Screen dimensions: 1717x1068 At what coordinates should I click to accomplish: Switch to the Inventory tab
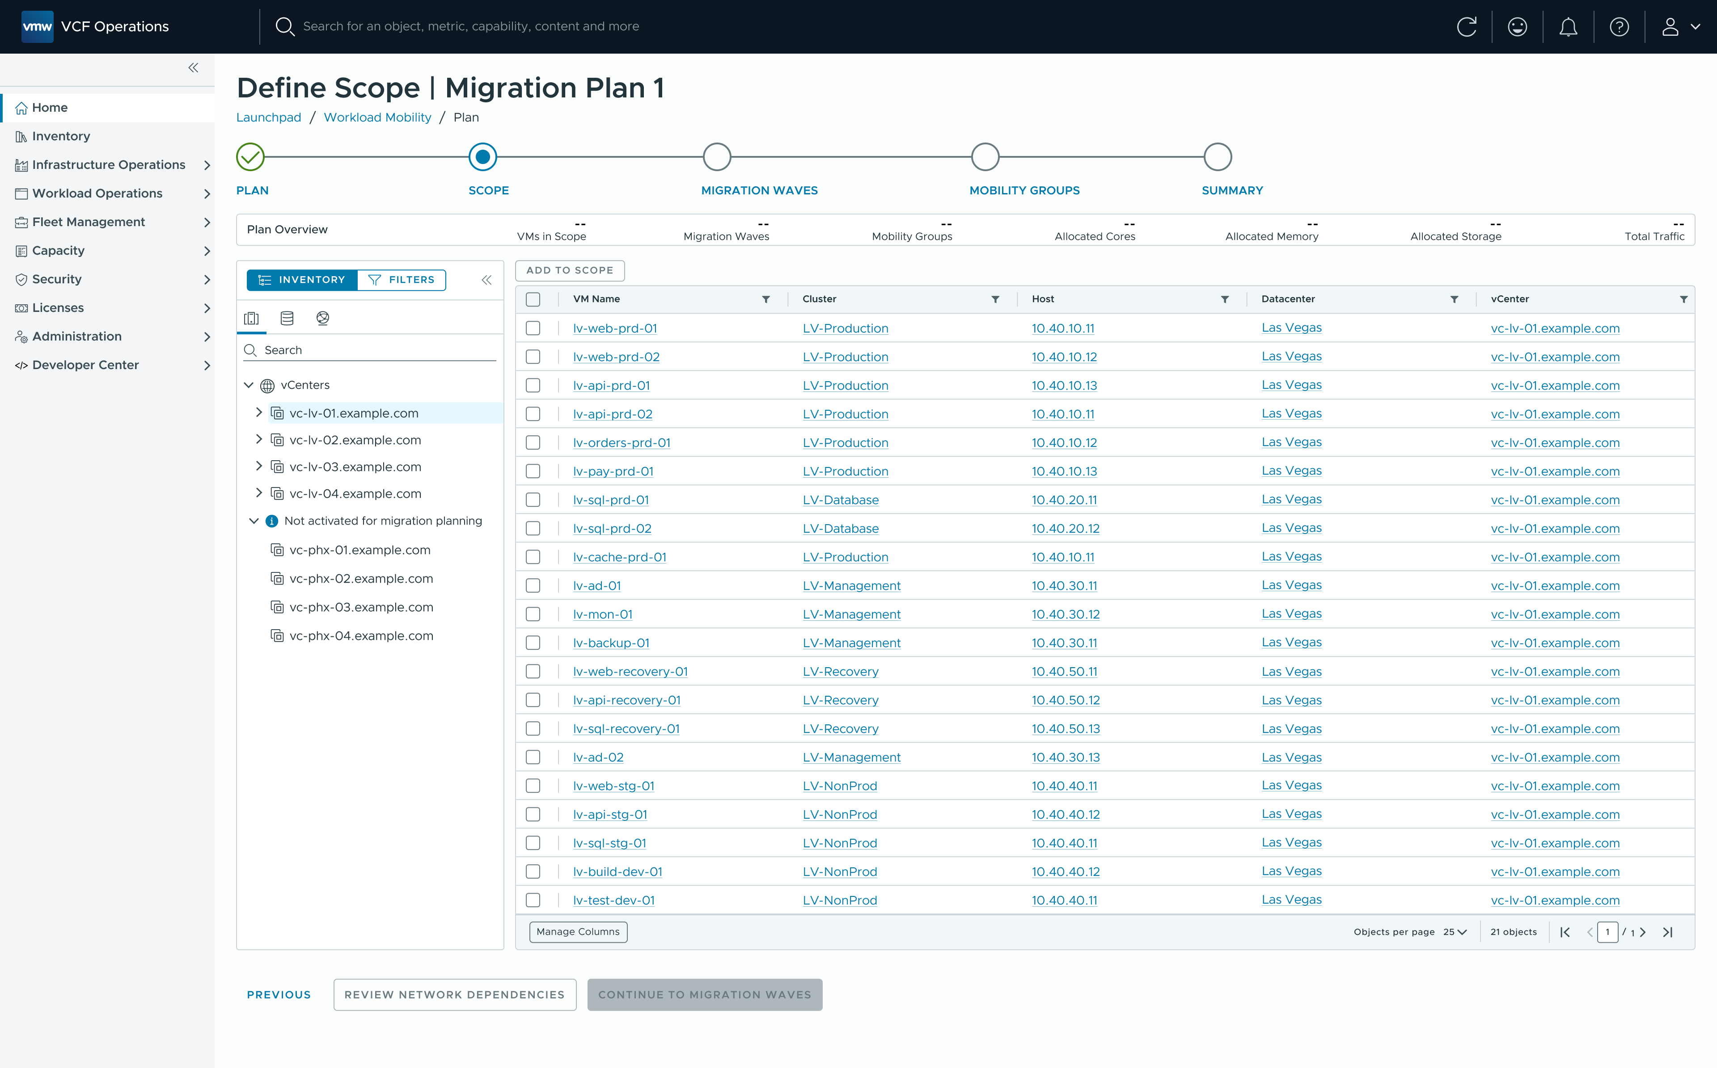coord(302,280)
